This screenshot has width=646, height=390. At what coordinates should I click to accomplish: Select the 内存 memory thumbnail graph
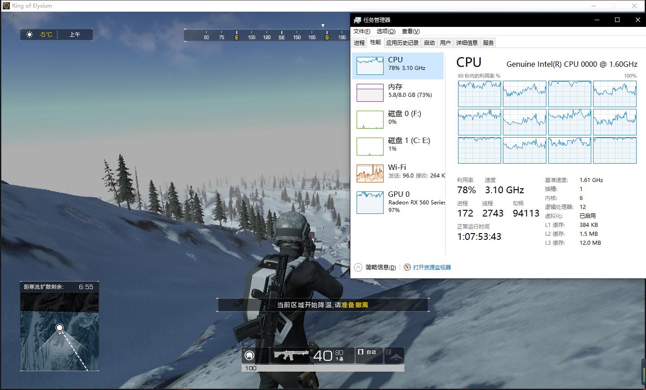[x=370, y=93]
